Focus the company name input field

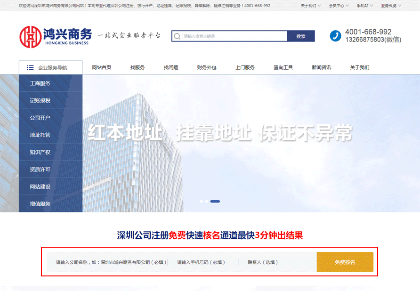(x=111, y=262)
